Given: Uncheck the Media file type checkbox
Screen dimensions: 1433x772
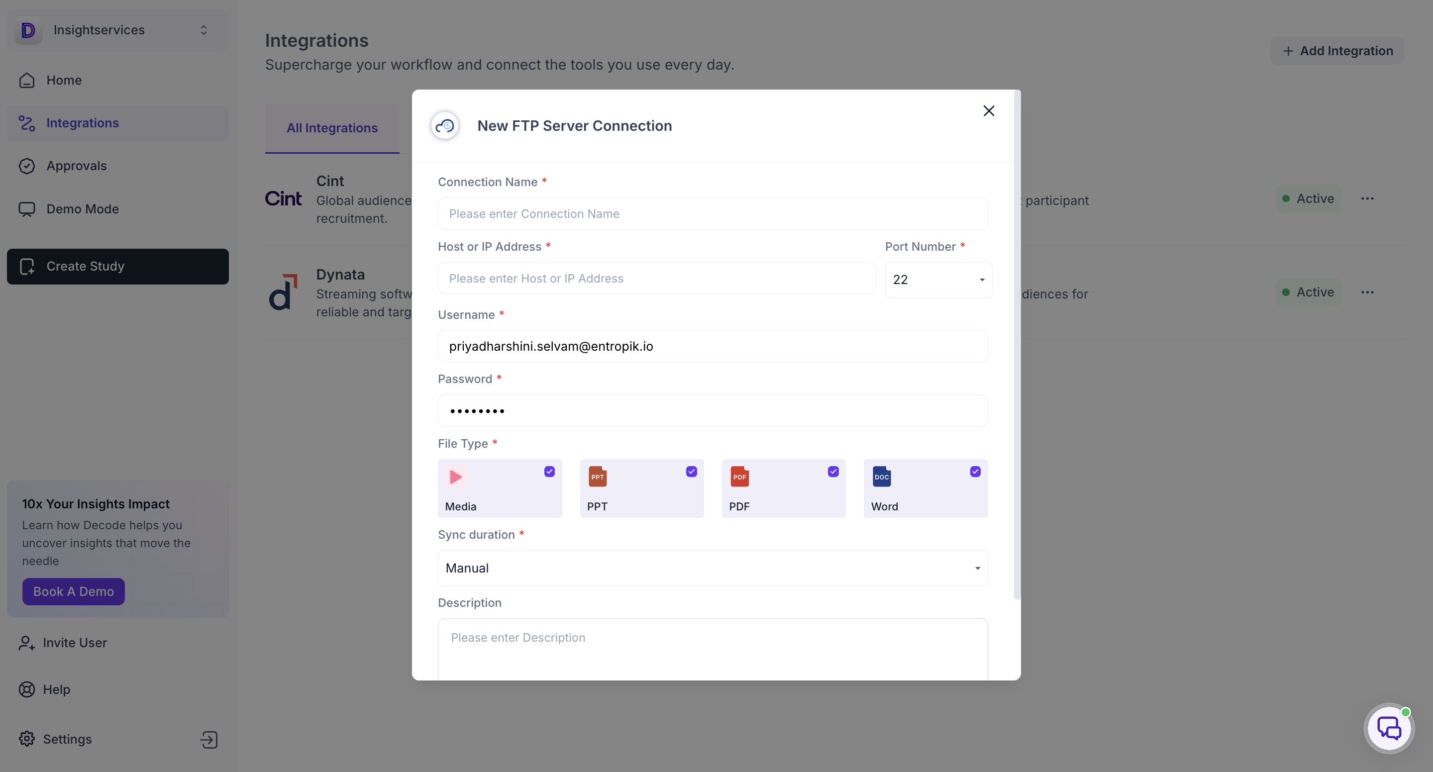Looking at the screenshot, I should pyautogui.click(x=549, y=471).
